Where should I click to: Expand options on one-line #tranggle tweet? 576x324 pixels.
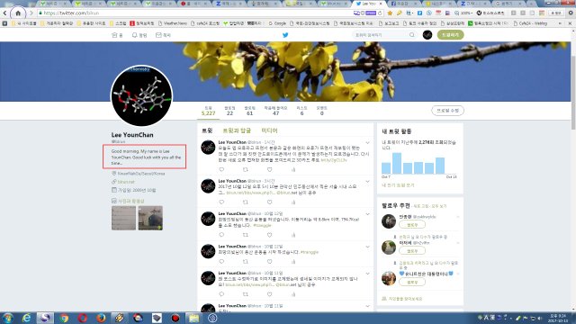(x=367, y=247)
